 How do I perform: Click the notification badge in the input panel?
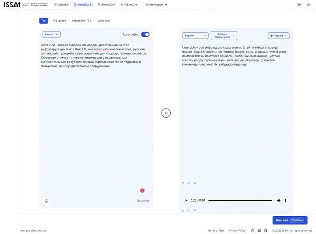(142, 190)
